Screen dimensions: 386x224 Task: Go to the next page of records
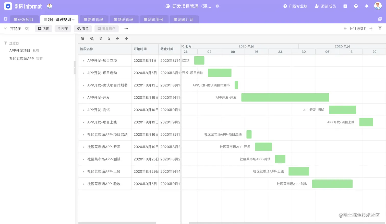[x=371, y=28]
